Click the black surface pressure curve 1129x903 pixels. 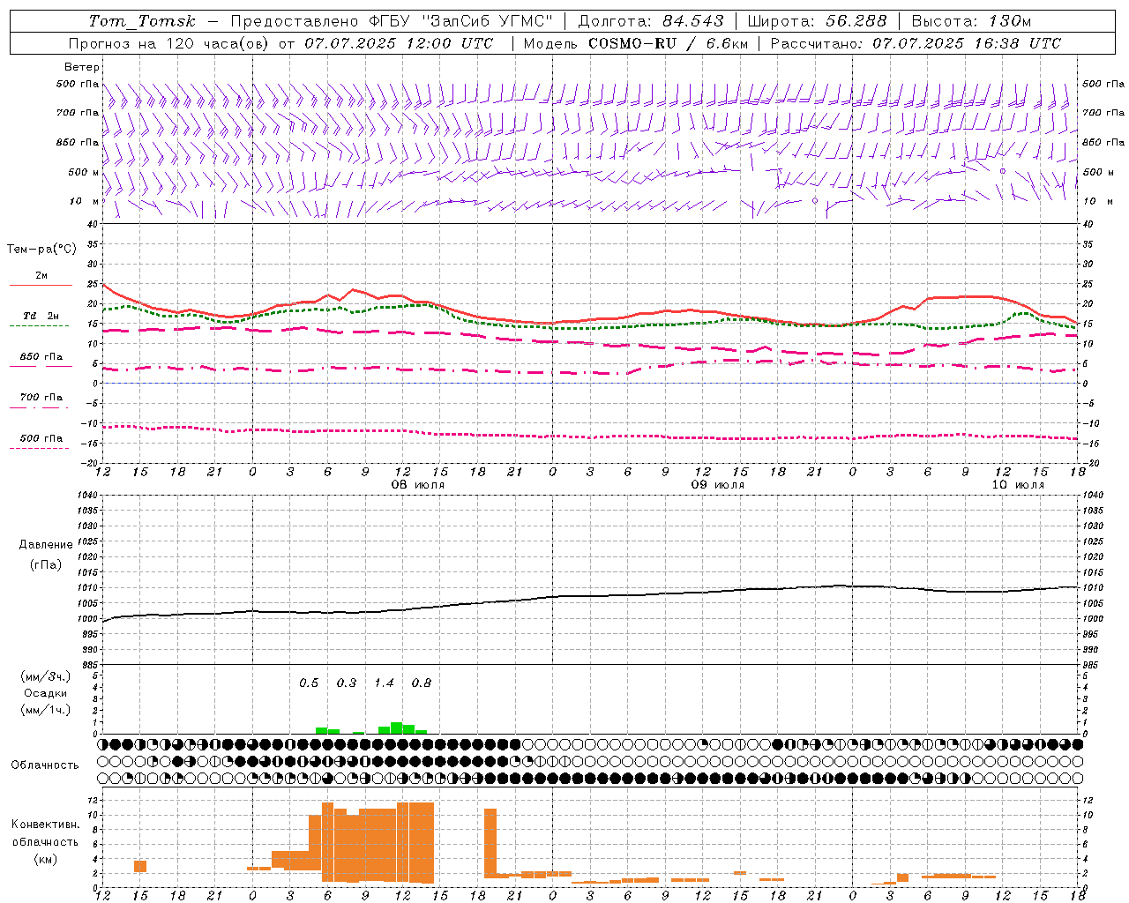(x=590, y=596)
